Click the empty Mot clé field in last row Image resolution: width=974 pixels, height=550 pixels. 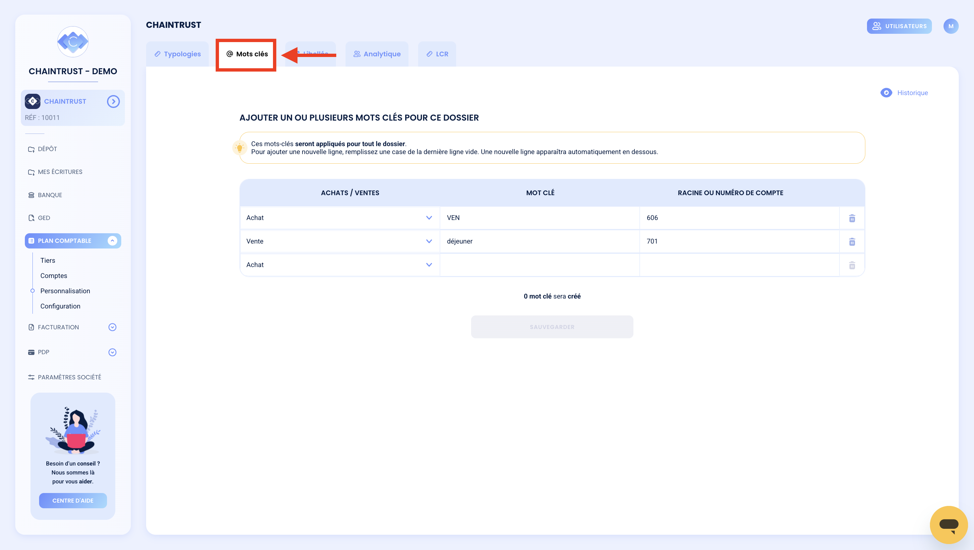[540, 265]
